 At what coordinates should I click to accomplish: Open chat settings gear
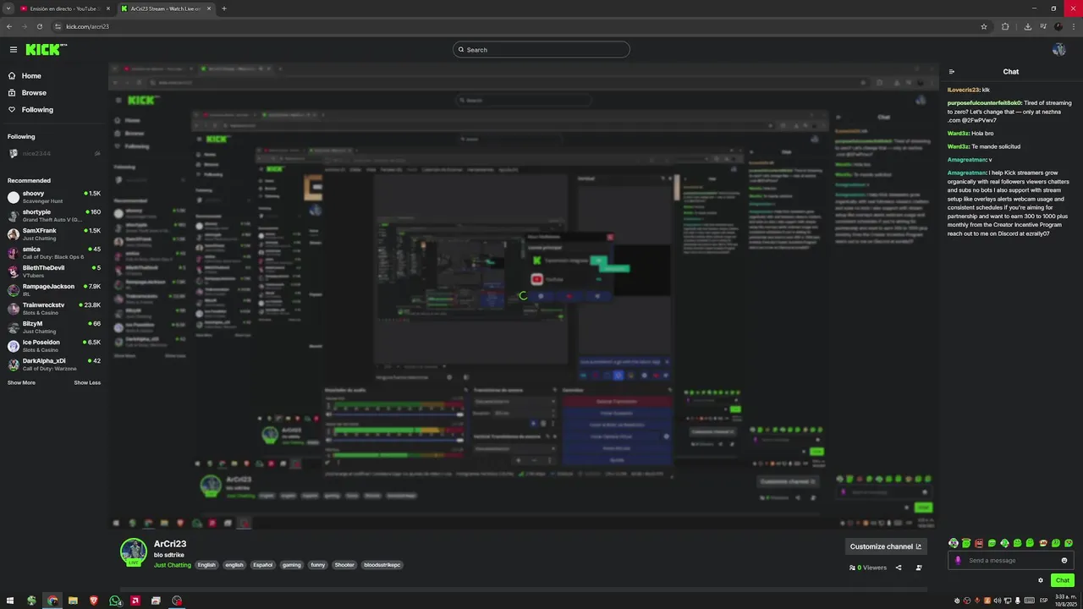[x=1041, y=580]
